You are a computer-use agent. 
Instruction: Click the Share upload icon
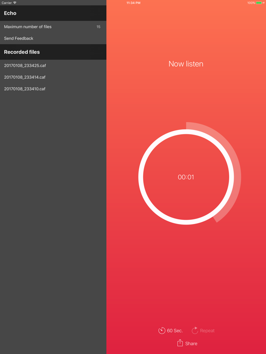180,343
